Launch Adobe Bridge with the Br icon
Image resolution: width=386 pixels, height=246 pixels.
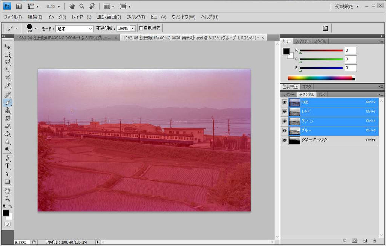(19, 6)
